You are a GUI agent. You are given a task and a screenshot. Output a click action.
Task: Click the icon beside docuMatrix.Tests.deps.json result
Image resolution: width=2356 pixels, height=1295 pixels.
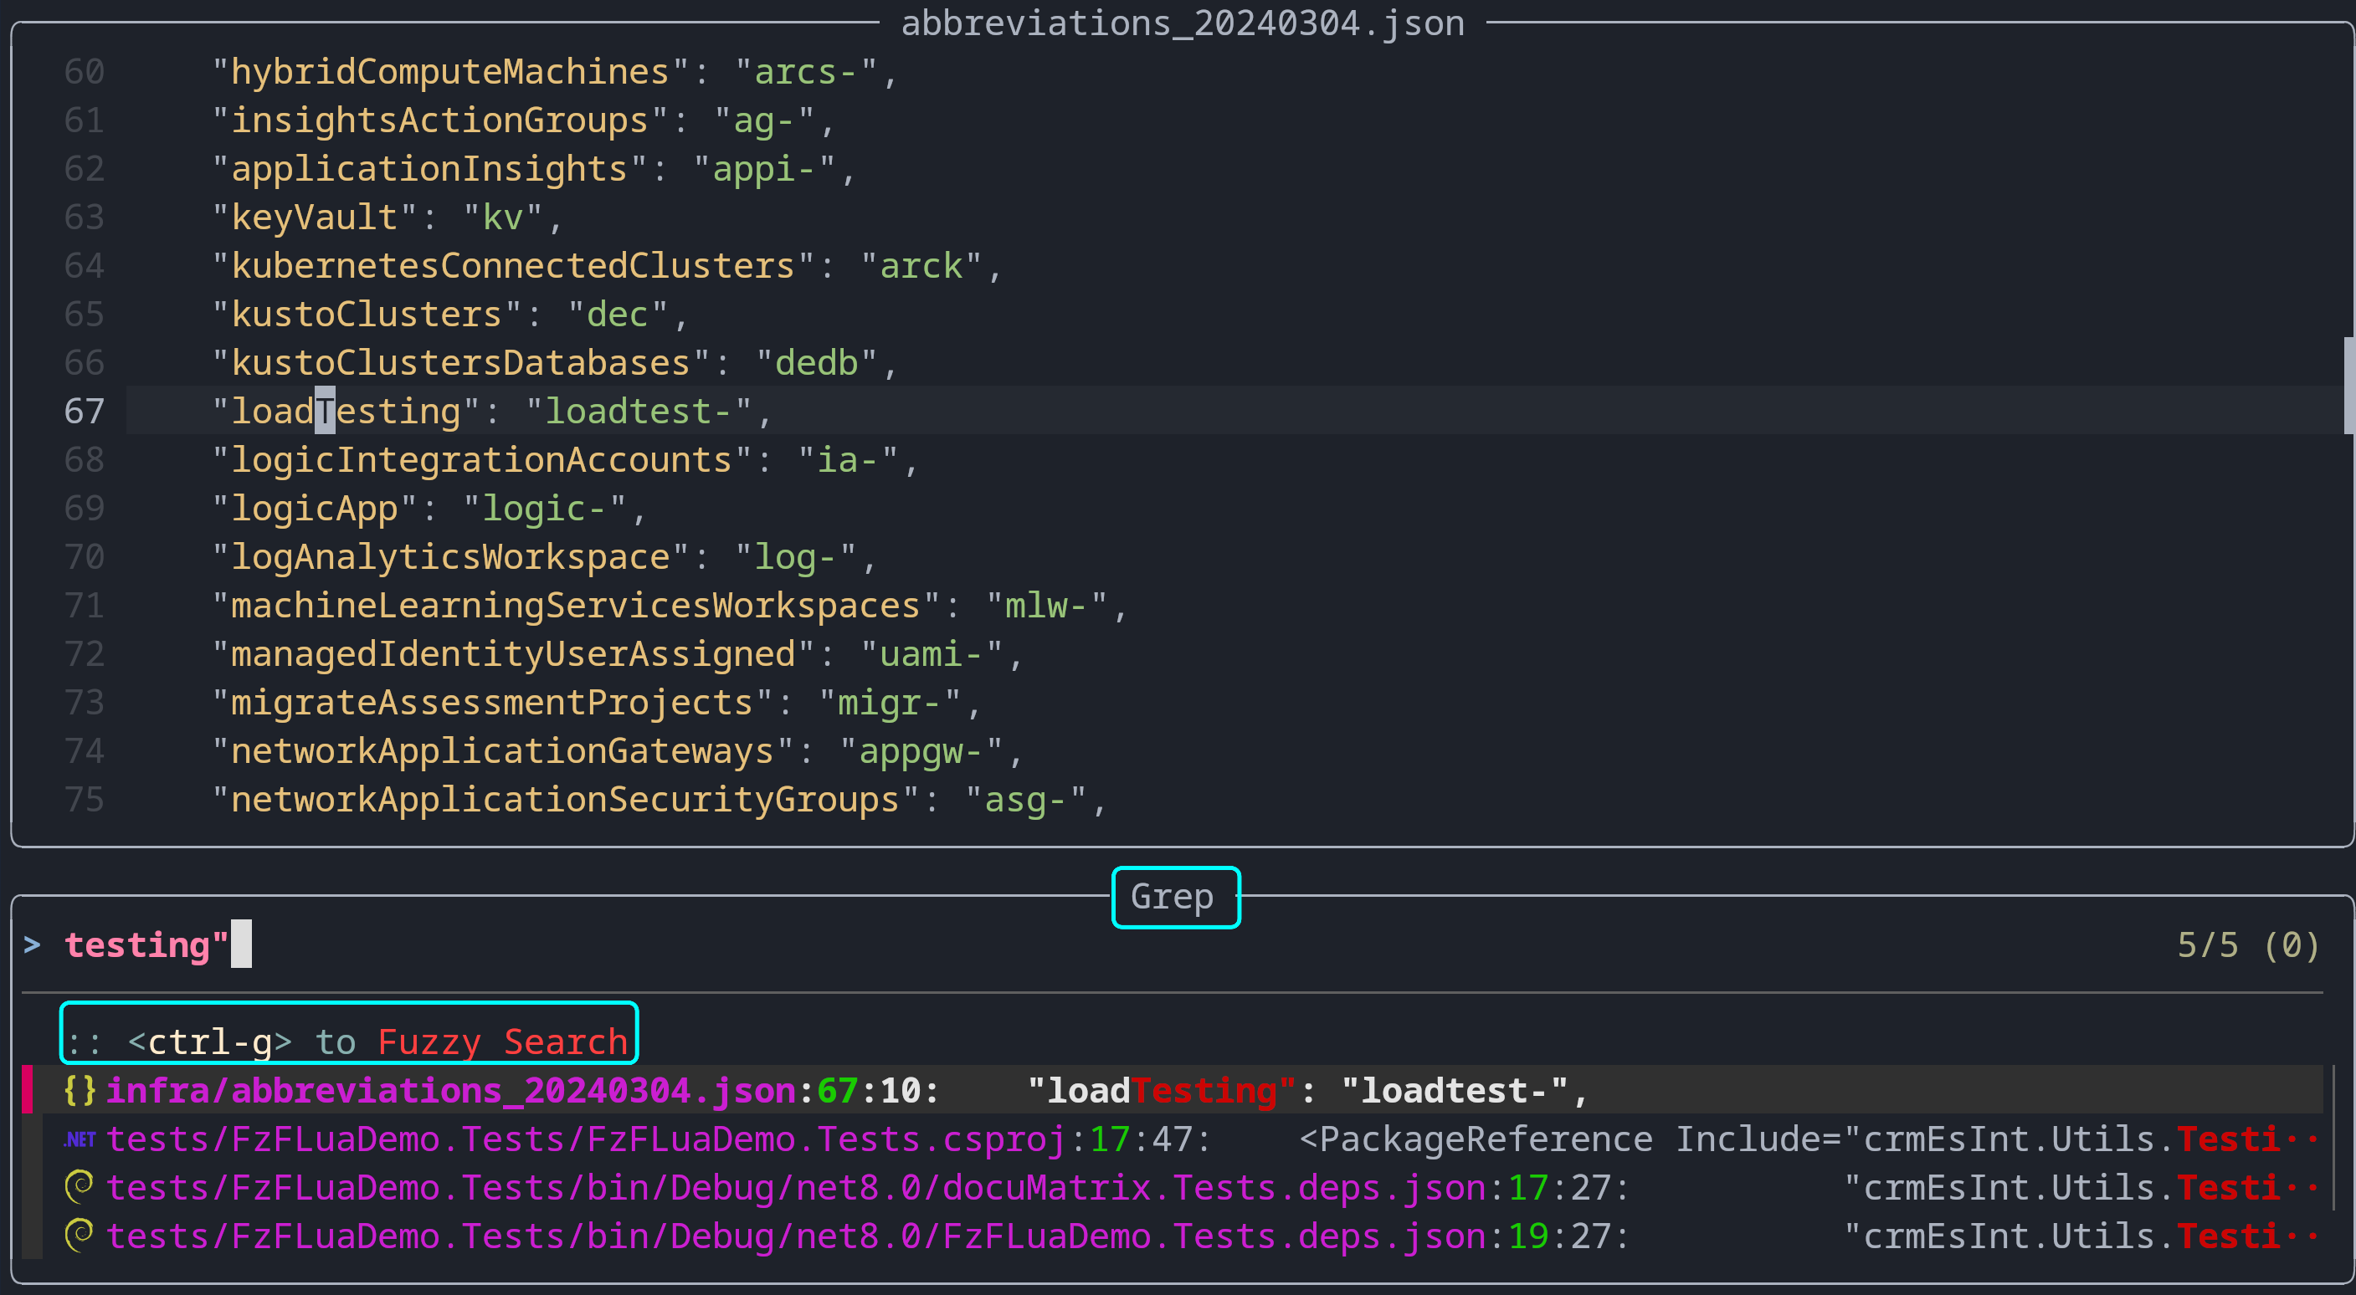(80, 1187)
